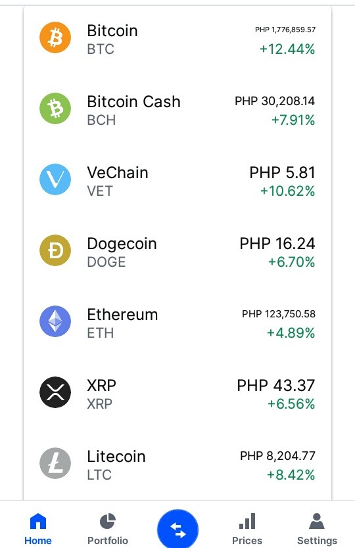355x548 pixels.
Task: Select the Litecoin +8.42% change
Action: click(x=291, y=475)
